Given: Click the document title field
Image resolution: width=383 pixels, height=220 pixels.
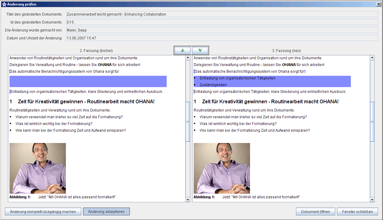Looking at the screenshot, I should coord(222,14).
